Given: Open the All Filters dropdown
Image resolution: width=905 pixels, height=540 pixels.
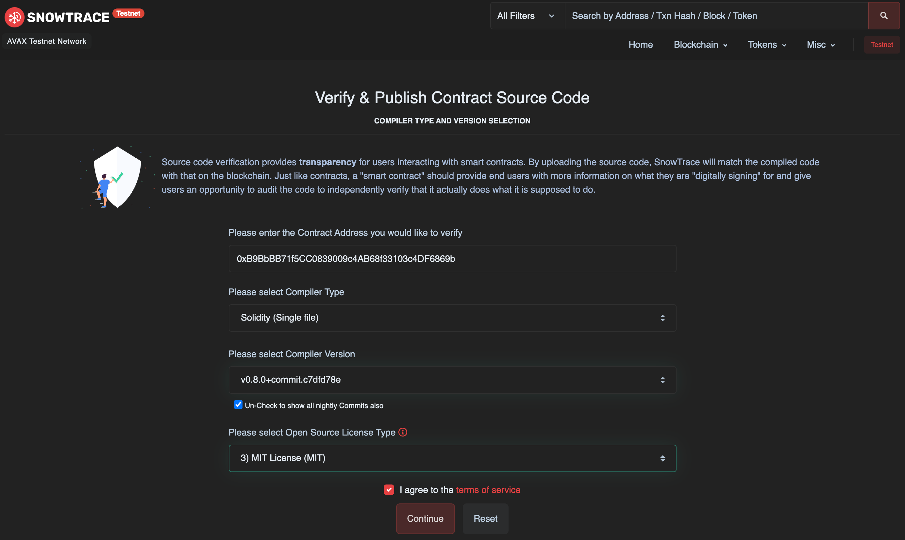Looking at the screenshot, I should [527, 16].
